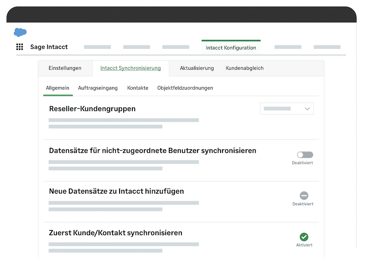
Task: Switch to the Auftragseingang sub-tab
Action: (98, 88)
